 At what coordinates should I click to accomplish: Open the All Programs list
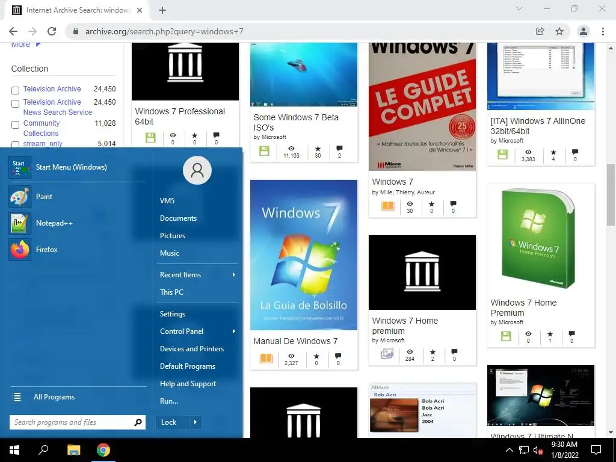[x=54, y=397]
